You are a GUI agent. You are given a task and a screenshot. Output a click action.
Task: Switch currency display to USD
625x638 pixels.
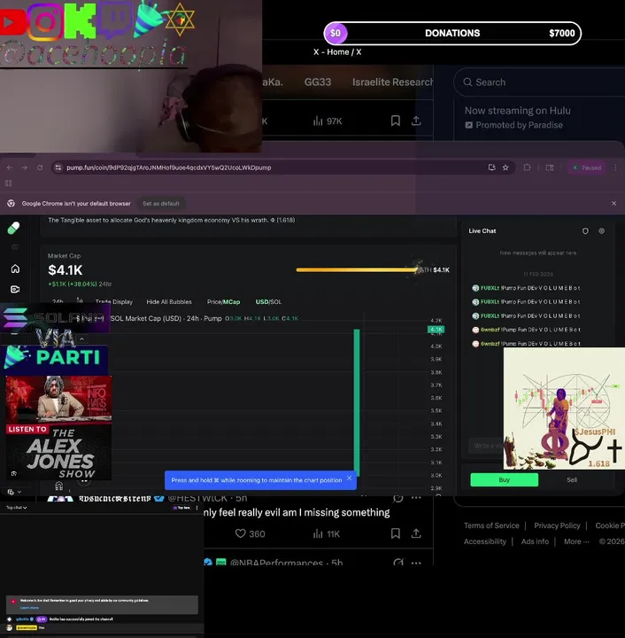262,302
